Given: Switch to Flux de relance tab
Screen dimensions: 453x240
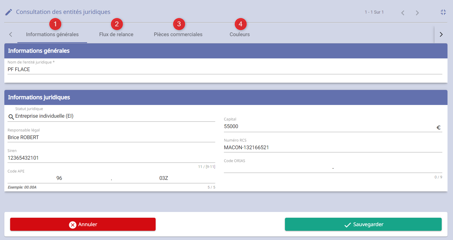Looking at the screenshot, I should tap(116, 34).
